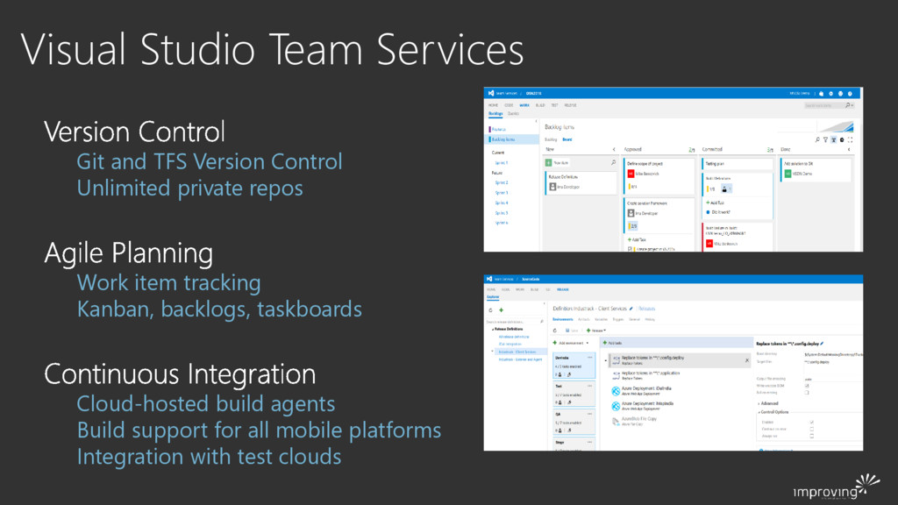Viewport: 898px width, 505px height.
Task: Open ellipsis menu on QA environment card
Action: (x=589, y=414)
